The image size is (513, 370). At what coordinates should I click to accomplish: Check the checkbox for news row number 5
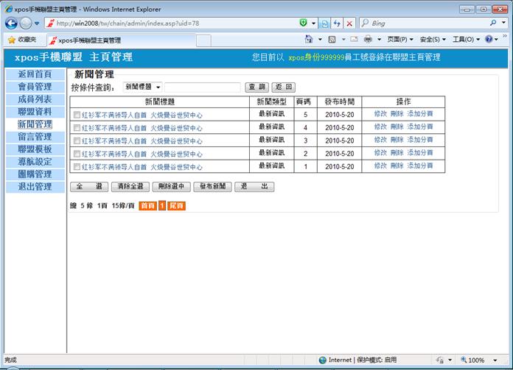click(77, 115)
